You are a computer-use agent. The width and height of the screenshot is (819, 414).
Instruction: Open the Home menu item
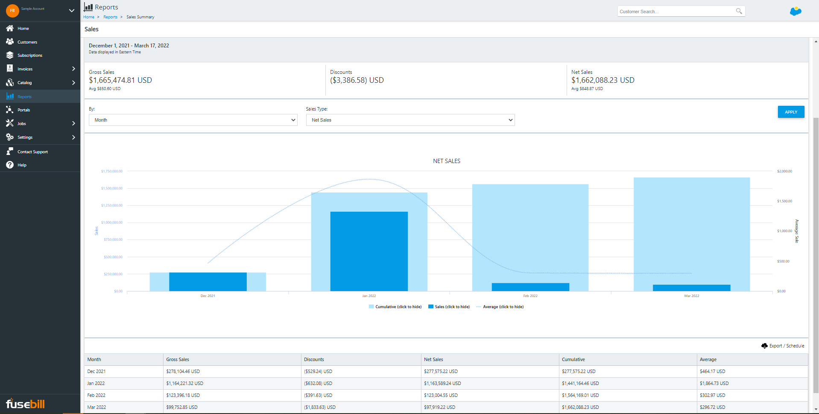tap(40, 28)
